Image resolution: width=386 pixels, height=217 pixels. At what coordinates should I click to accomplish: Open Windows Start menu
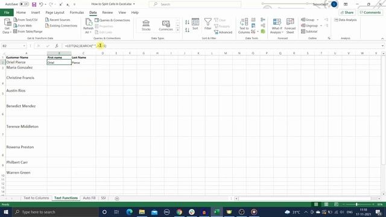[x=6, y=212]
